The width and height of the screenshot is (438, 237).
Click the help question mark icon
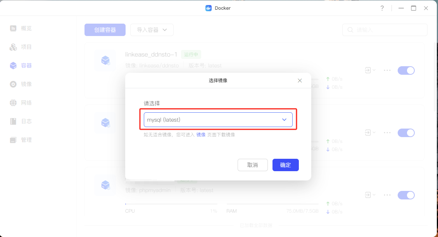382,8
